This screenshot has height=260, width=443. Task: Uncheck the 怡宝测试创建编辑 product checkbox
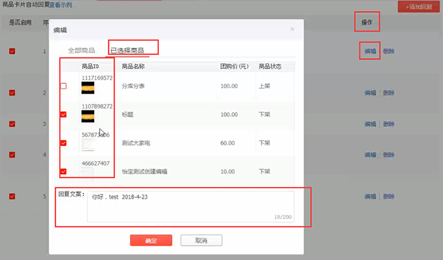click(x=63, y=171)
